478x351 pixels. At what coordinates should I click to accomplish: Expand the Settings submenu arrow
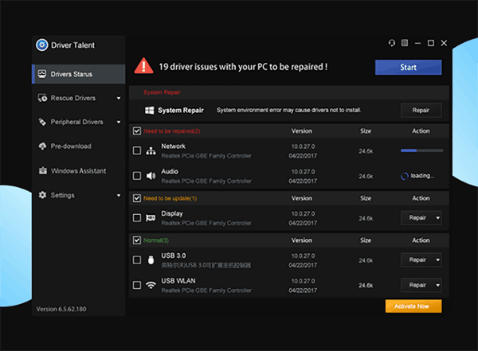click(x=119, y=195)
